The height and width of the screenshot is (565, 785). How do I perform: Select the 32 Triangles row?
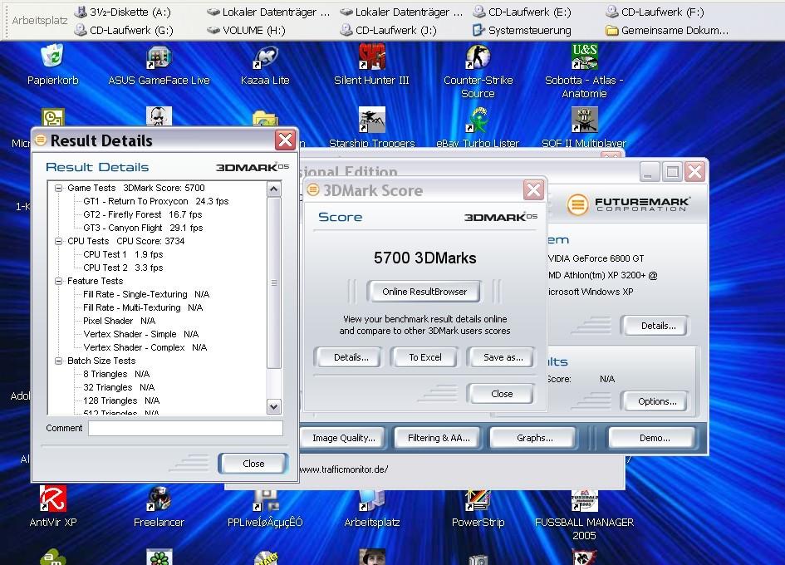119,387
